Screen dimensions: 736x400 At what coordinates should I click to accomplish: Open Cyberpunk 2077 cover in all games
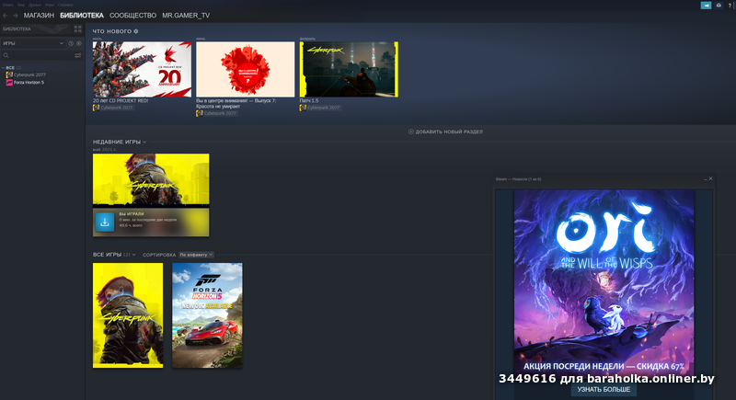click(128, 315)
